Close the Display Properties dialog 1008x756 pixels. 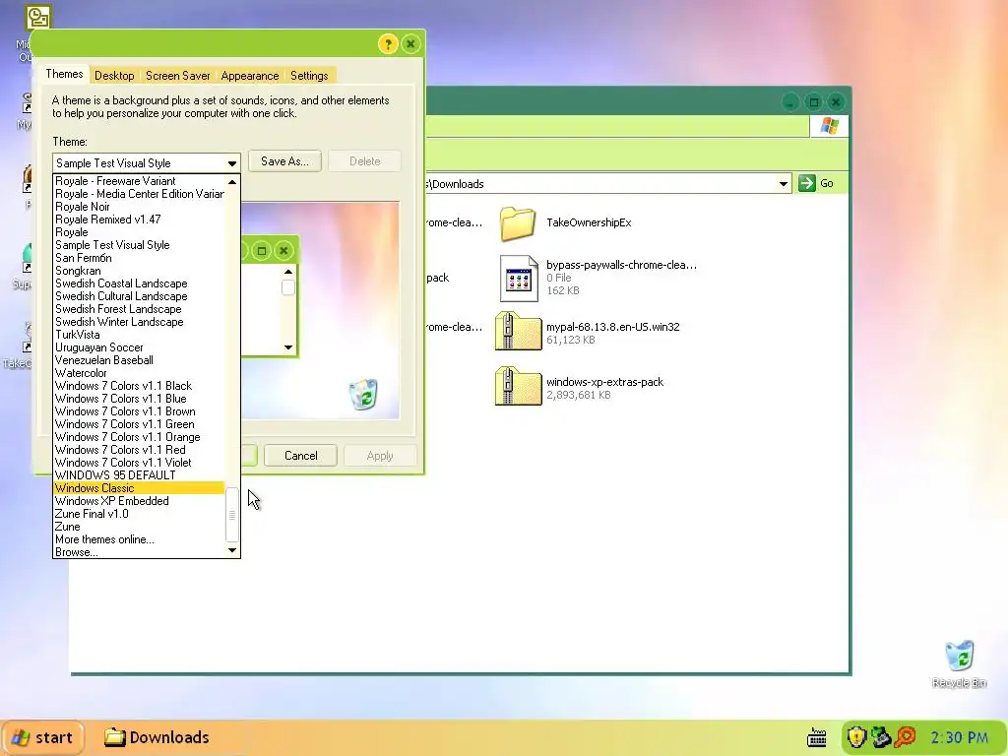click(x=410, y=43)
